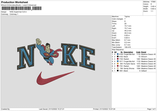Click black swatch for stop 2 Wilcom

[x=118, y=57]
